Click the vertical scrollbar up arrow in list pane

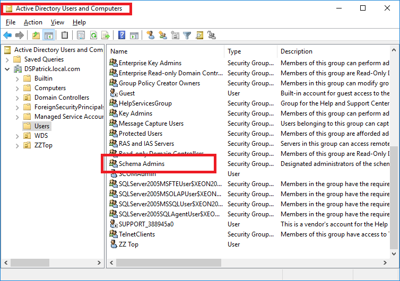point(394,50)
